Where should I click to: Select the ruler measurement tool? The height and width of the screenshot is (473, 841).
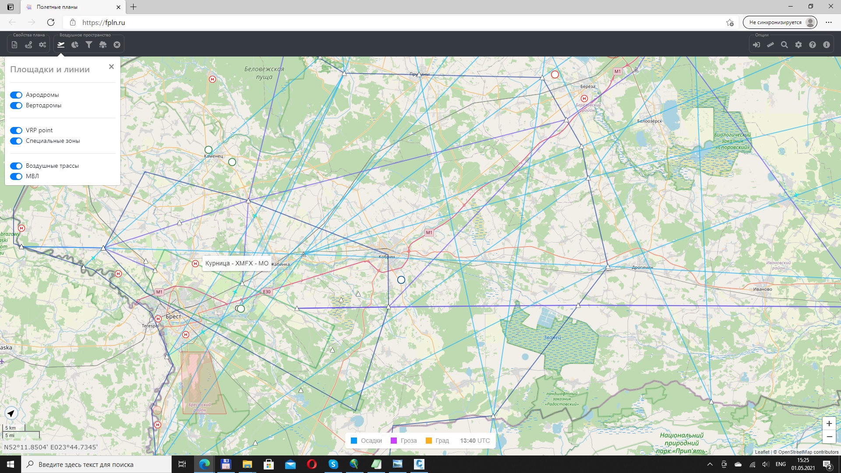pos(770,45)
